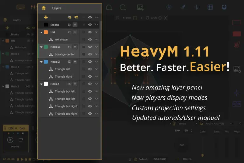Click the white Hexa 1 color swatch
Image resolution: width=244 pixels, height=163 pixels.
(x=46, y=84)
